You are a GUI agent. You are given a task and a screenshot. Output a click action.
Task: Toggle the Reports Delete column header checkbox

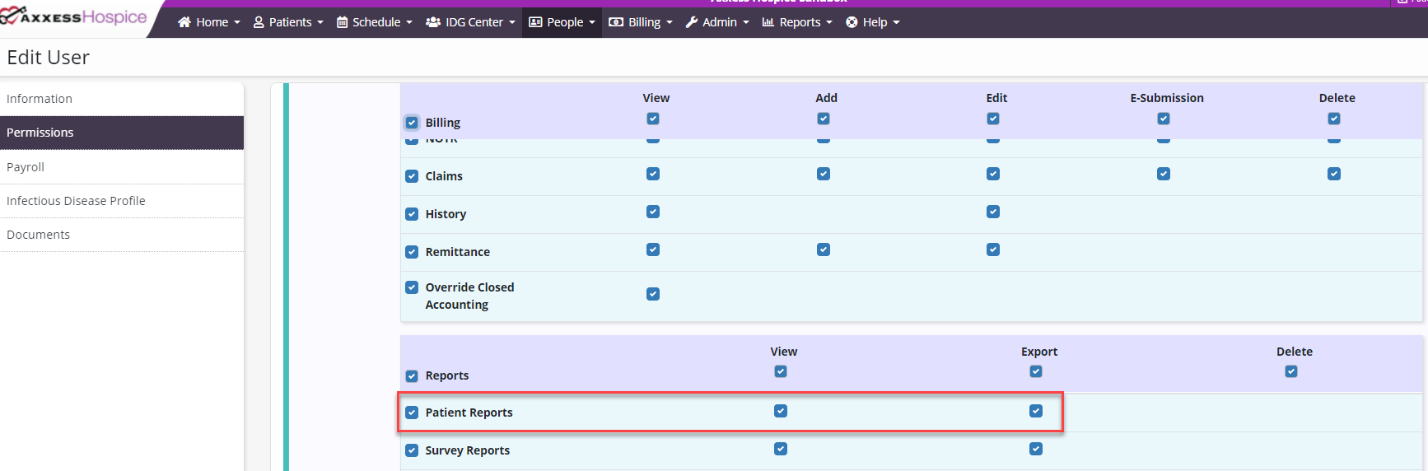click(1291, 371)
